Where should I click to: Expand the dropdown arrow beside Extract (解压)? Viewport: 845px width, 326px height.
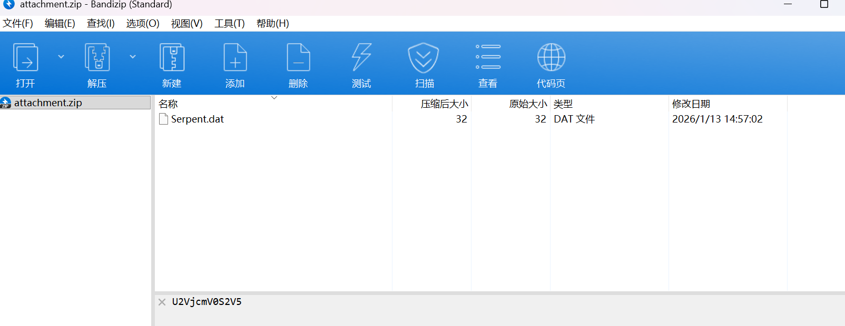click(x=133, y=57)
